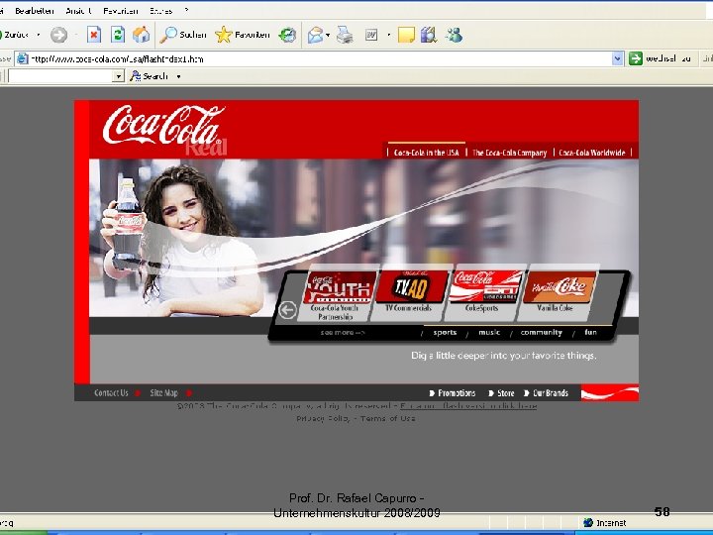The height and width of the screenshot is (535, 713).
Task: Open the Extras menu
Action: [161, 11]
